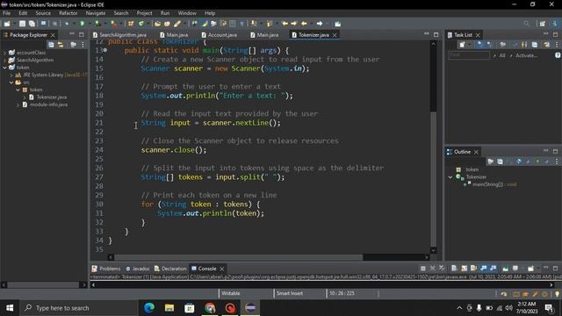The height and width of the screenshot is (316, 562).
Task: Click the New file toolbar icon
Action: pos(7,24)
